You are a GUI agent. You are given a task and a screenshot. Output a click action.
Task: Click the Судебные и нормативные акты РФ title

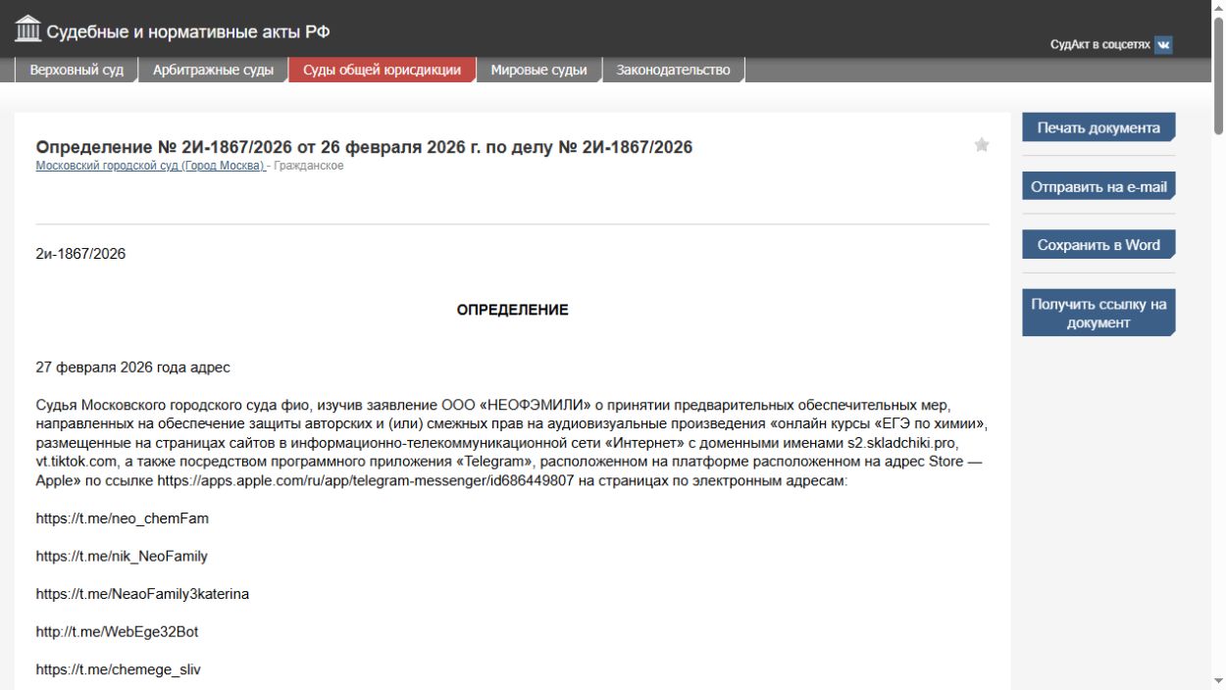coord(188,31)
